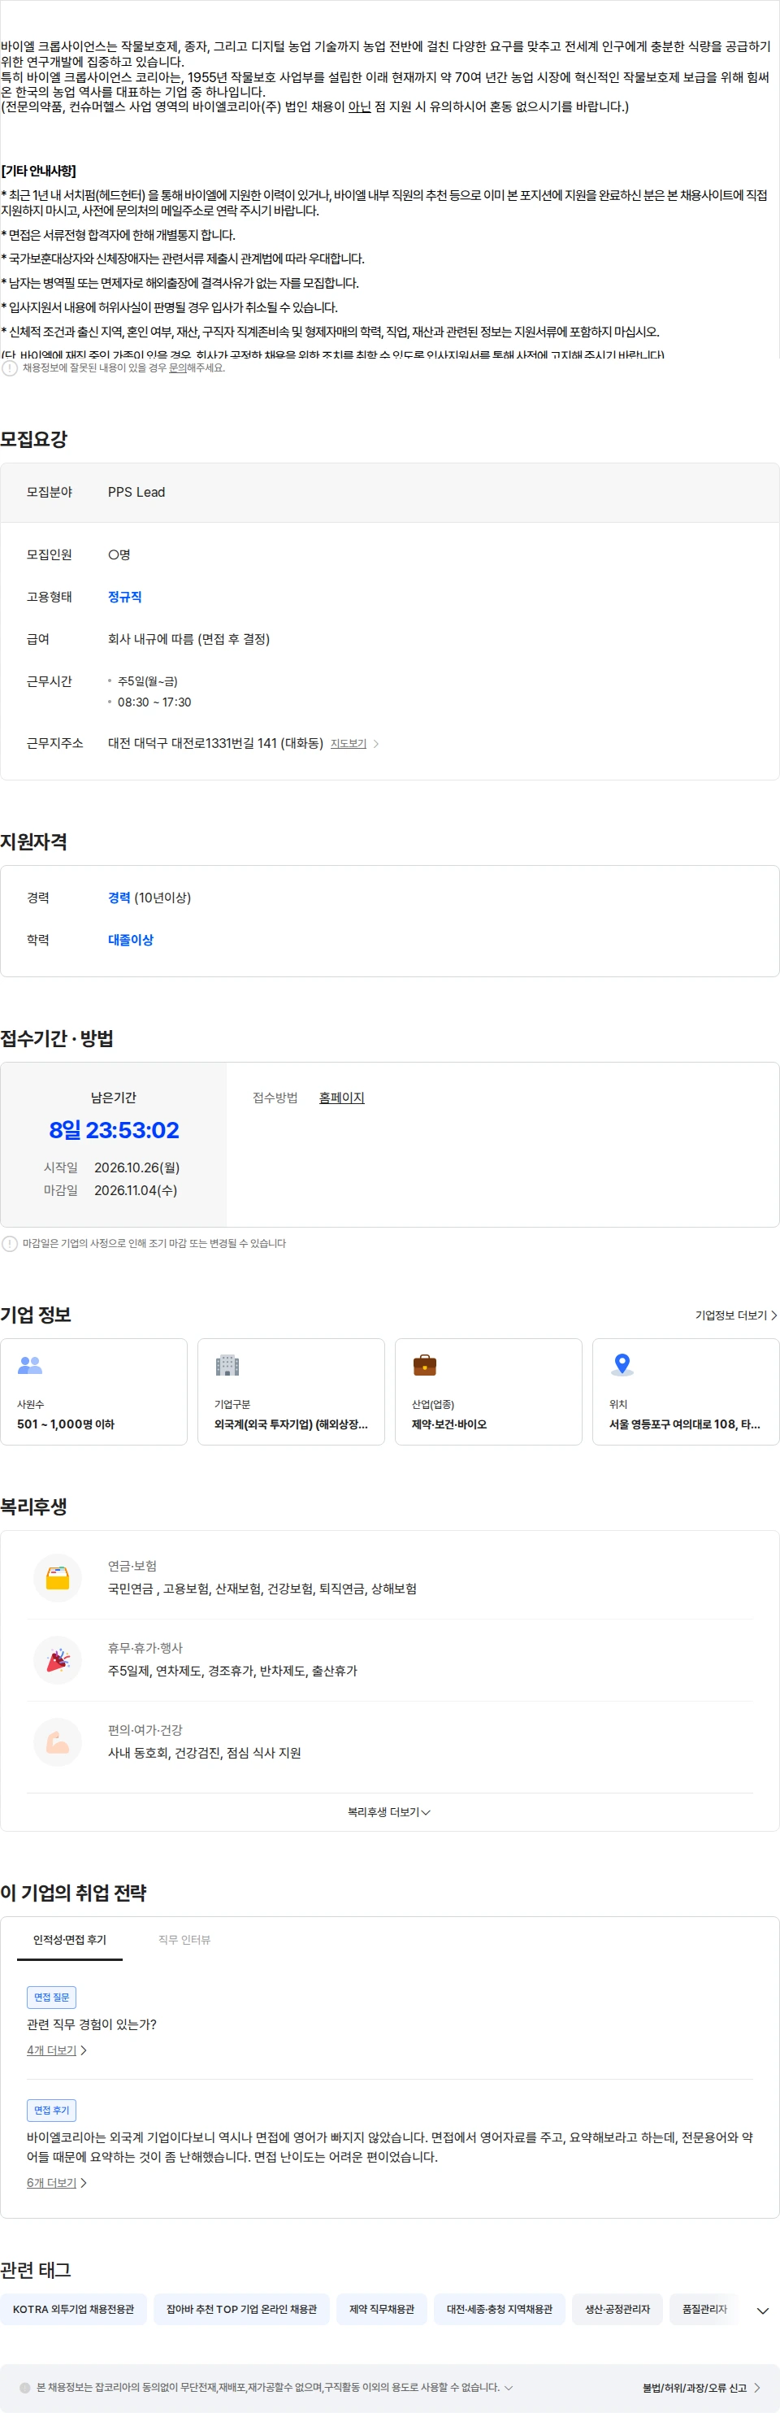Click the chevron next to 지도보기
The width and height of the screenshot is (780, 2413).
click(376, 744)
